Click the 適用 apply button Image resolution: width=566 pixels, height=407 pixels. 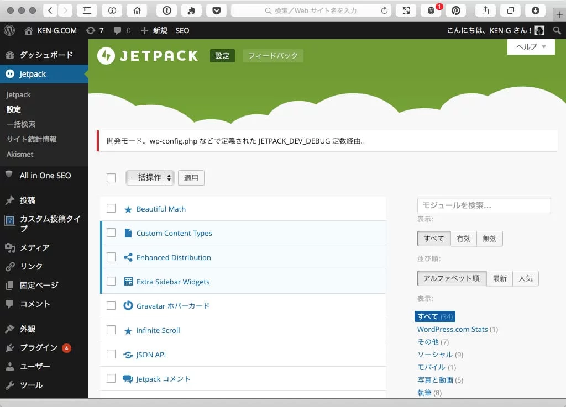click(x=191, y=178)
